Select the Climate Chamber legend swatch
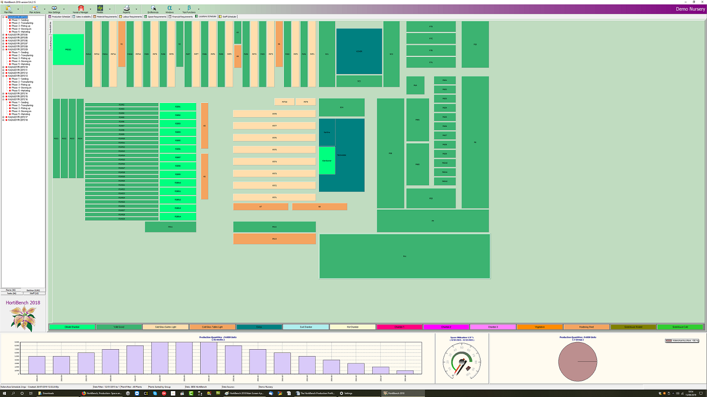707x397 pixels. pyautogui.click(x=72, y=327)
